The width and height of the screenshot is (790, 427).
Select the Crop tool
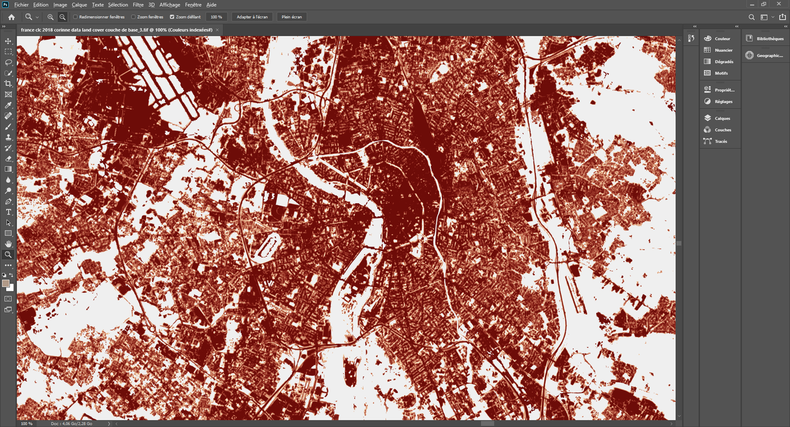tap(8, 84)
